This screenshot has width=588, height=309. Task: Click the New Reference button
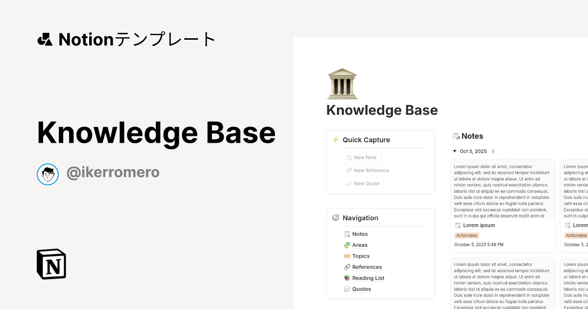367,170
